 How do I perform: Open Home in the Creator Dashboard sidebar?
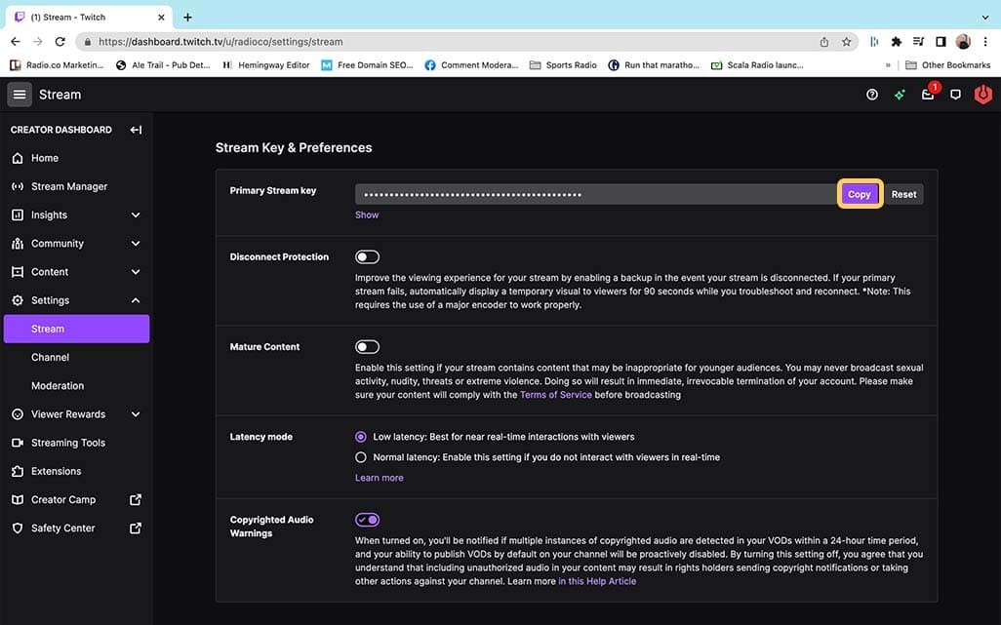44,157
